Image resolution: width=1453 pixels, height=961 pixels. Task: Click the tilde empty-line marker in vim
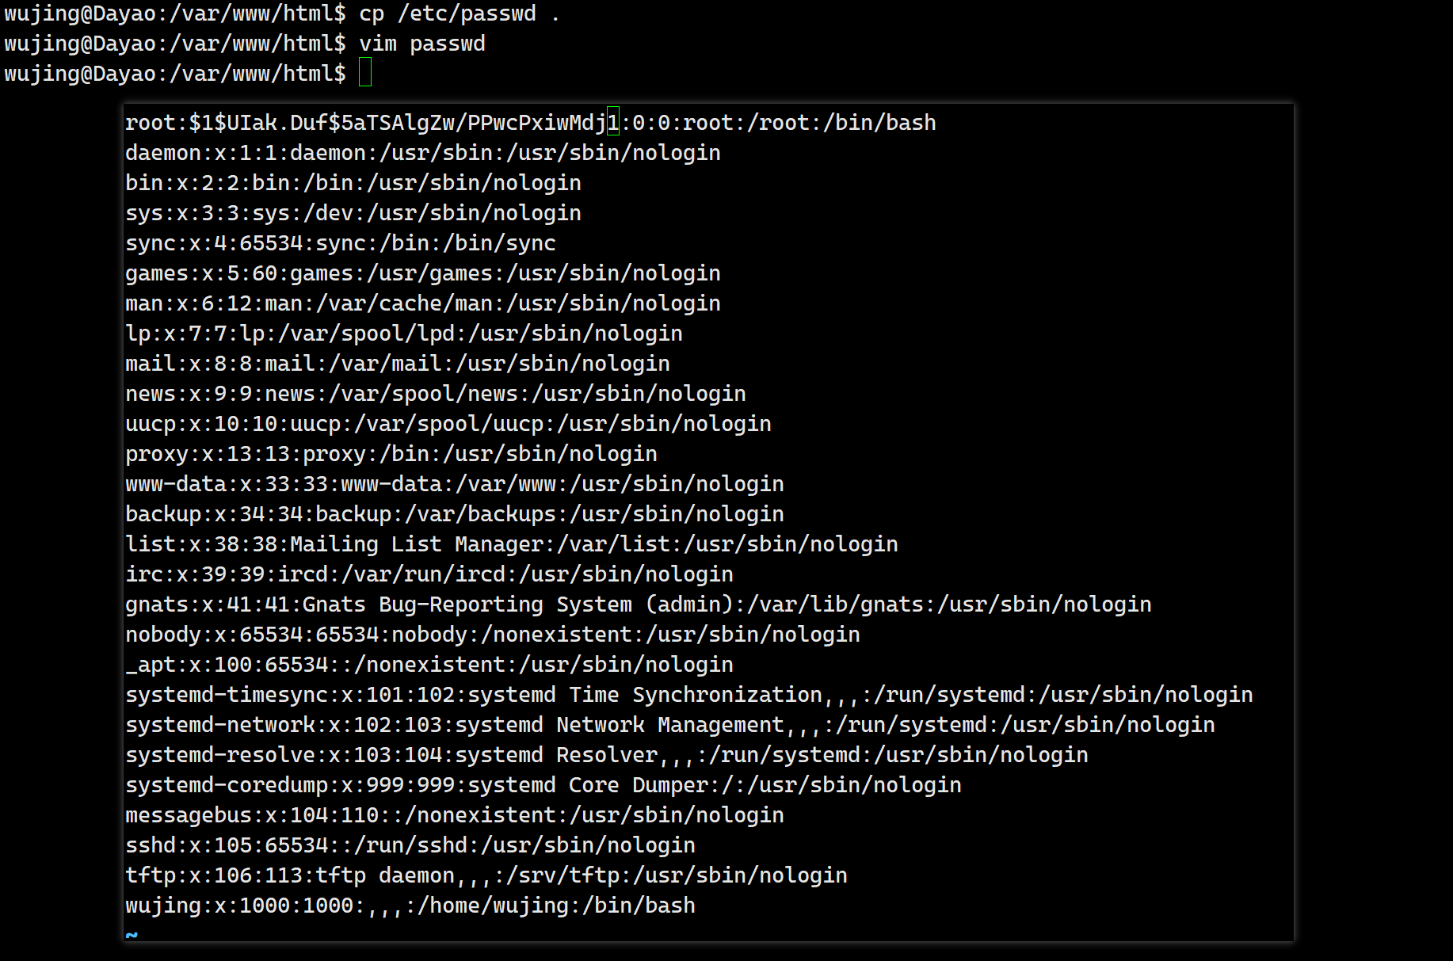[132, 935]
